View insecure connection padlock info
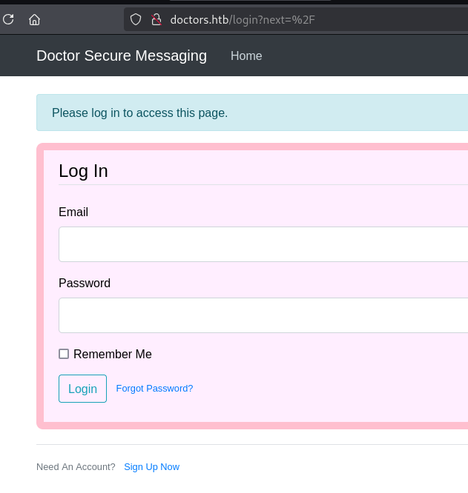 [x=156, y=19]
